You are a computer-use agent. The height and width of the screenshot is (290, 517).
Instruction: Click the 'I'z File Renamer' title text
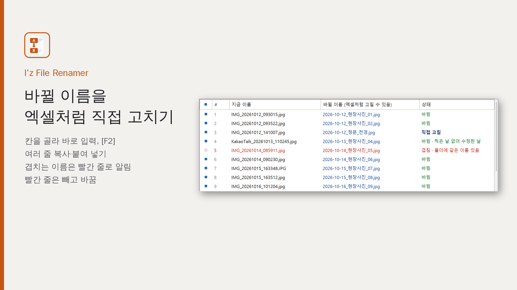point(56,73)
